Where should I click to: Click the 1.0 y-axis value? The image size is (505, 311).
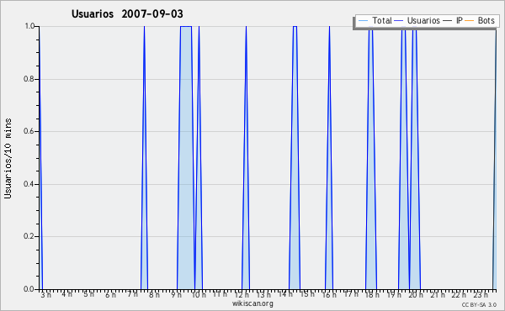pos(29,26)
